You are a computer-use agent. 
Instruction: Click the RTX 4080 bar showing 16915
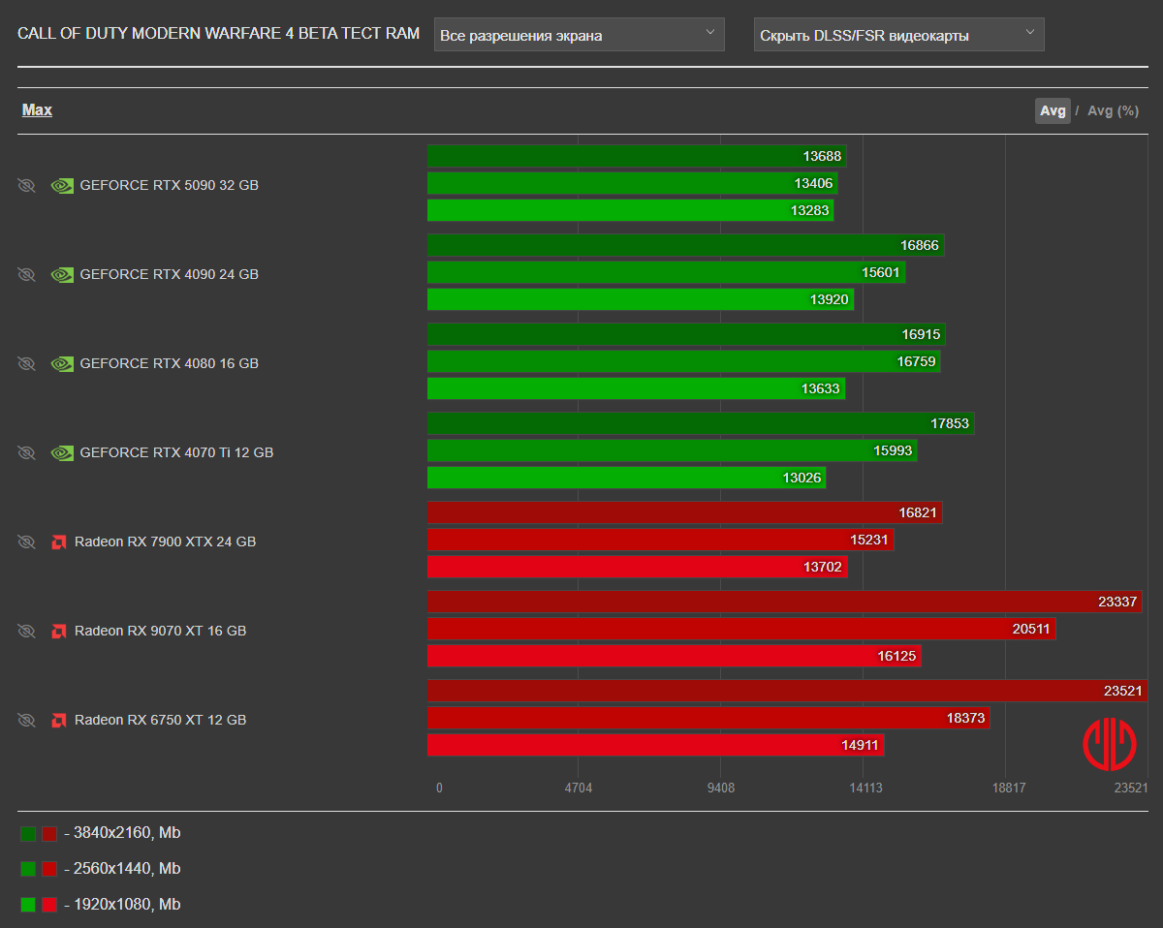[686, 334]
